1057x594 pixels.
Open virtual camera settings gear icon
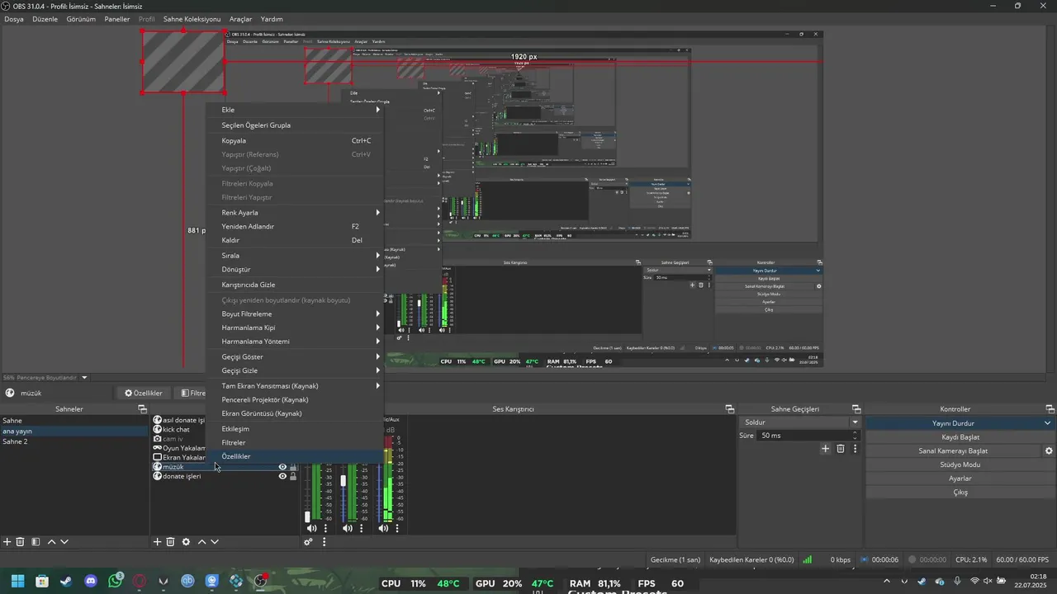click(x=1049, y=451)
